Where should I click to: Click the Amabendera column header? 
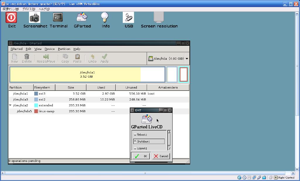168,87
